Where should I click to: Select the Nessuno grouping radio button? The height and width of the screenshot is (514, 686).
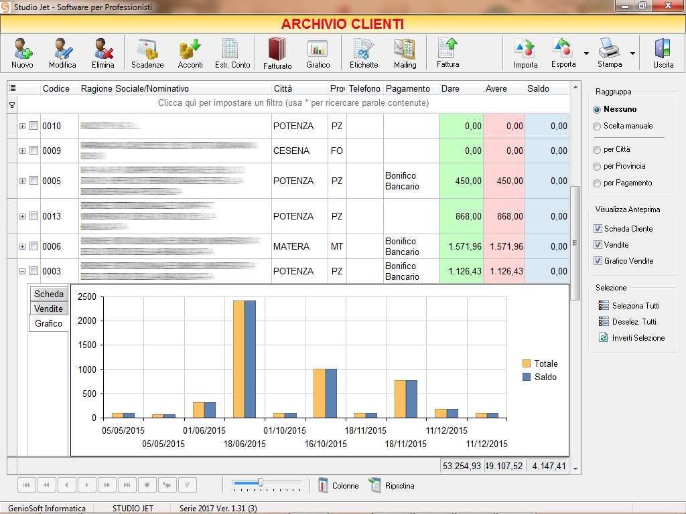click(597, 109)
